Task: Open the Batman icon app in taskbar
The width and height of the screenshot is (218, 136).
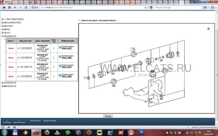Action: point(99,133)
